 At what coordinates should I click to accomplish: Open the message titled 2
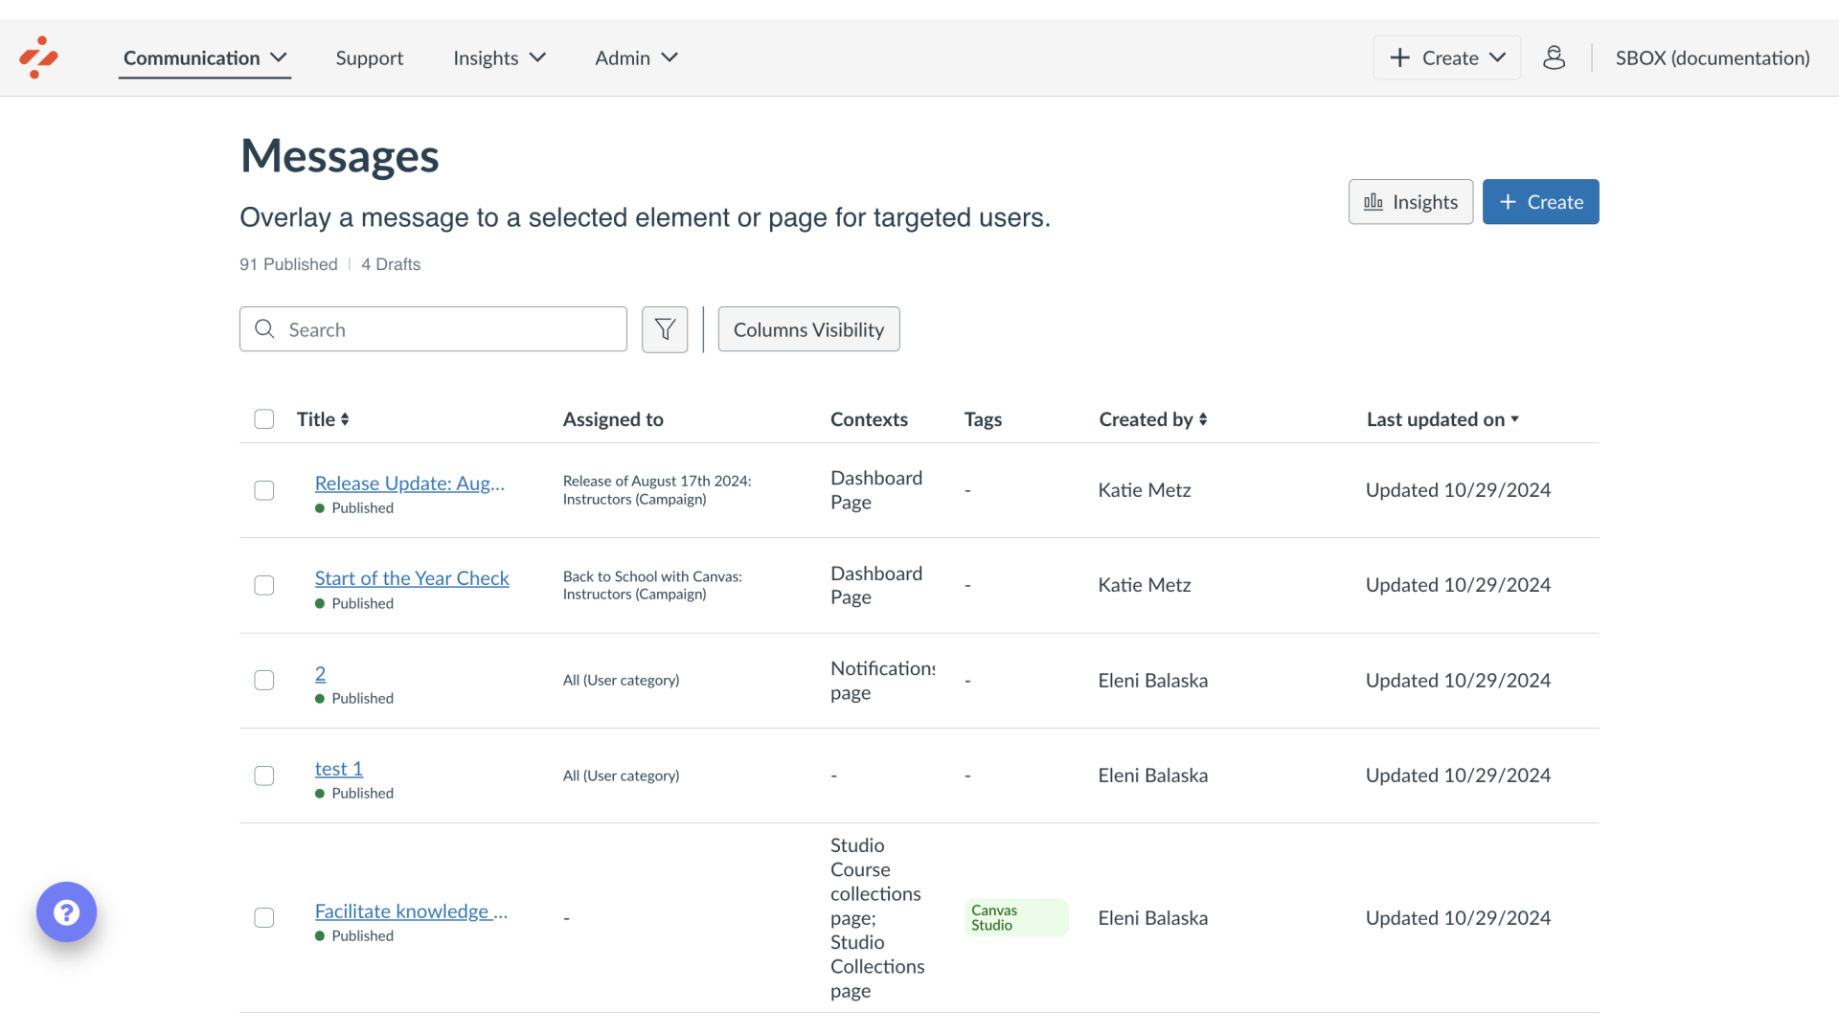tap(320, 673)
